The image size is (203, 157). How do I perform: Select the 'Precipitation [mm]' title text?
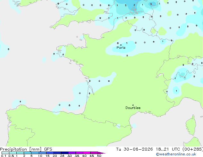click(x=21, y=149)
